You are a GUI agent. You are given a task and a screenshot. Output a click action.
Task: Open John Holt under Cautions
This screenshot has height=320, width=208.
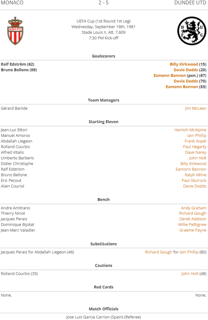[190, 274]
